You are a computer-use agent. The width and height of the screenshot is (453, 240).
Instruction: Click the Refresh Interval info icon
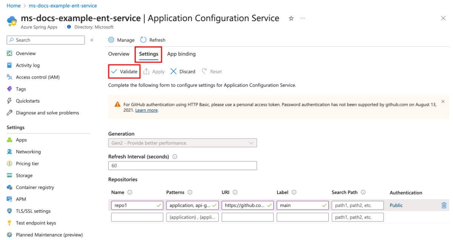[x=175, y=157]
